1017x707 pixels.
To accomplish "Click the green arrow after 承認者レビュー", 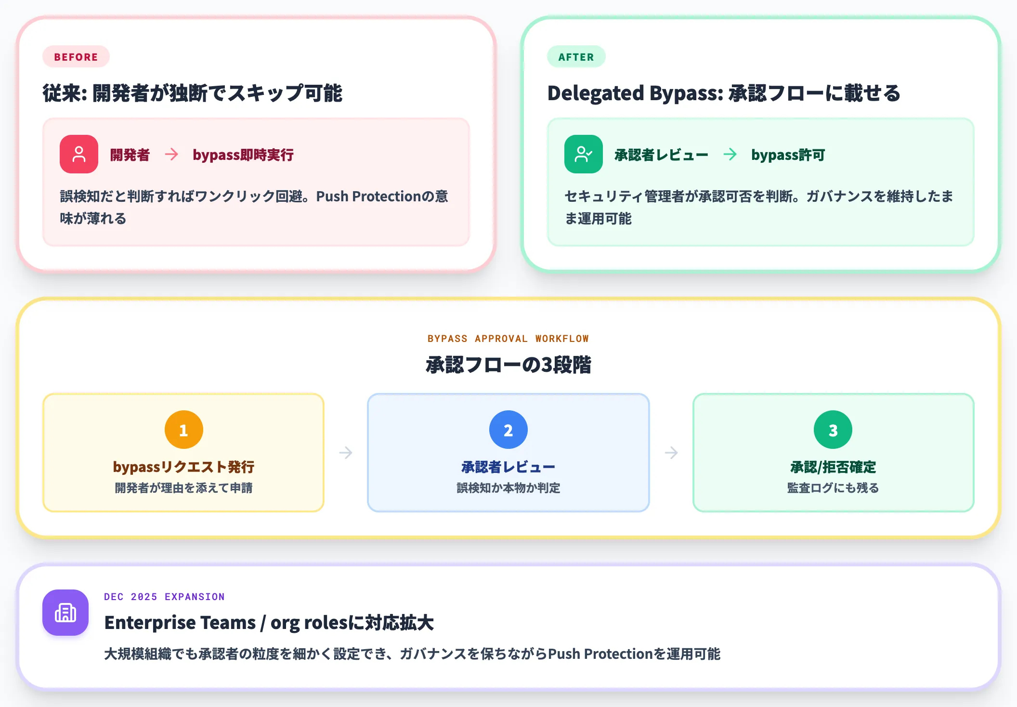I will click(730, 155).
